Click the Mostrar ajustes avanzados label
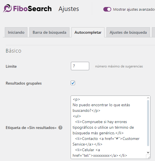The height and width of the screenshot is (161, 155). coord(134,10)
